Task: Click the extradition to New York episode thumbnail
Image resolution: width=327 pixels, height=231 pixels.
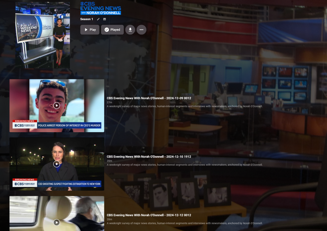Action: [57, 164]
